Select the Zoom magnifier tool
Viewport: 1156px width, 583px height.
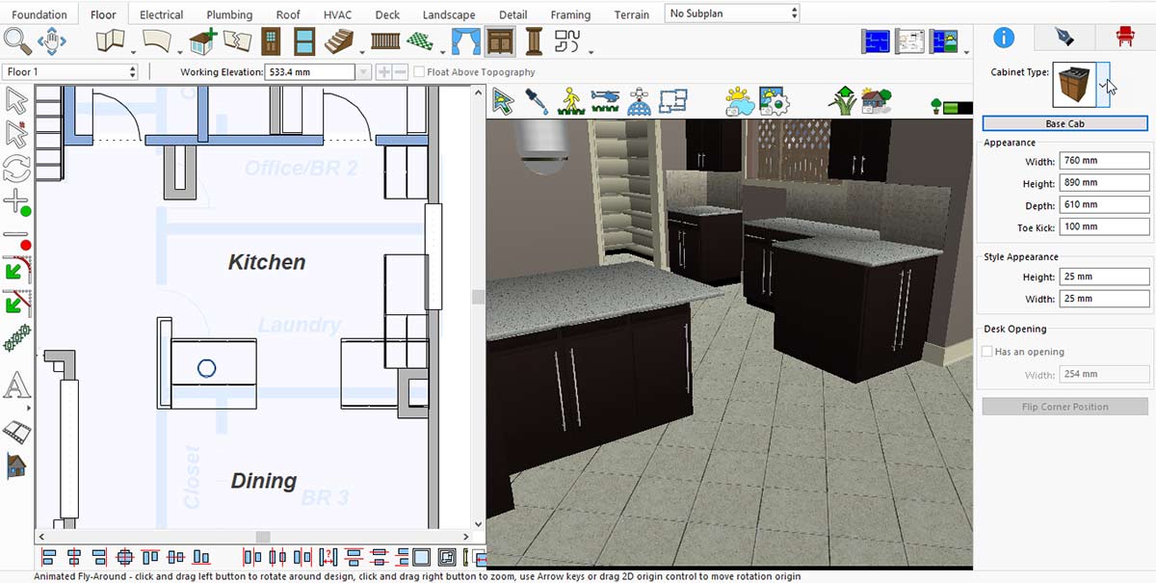(x=18, y=41)
